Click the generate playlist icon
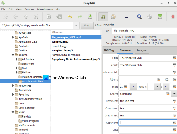This screenshot has width=177, height=134. coord(160,16)
